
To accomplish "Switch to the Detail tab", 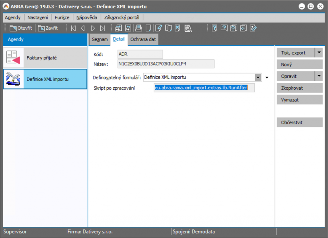I will pos(119,39).
